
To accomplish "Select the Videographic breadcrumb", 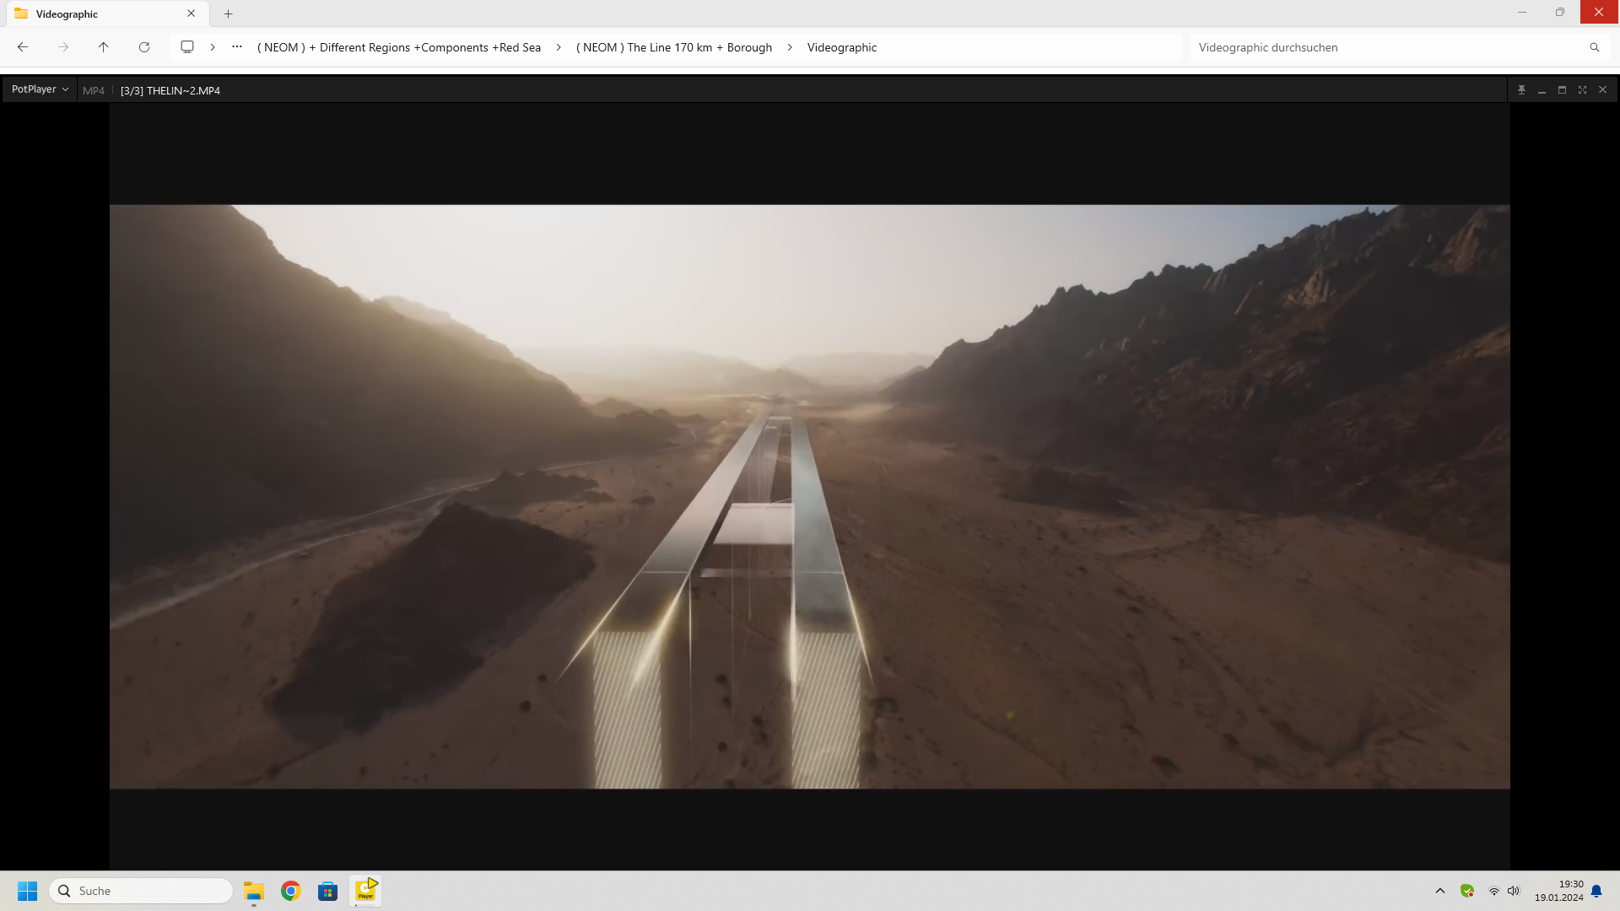I will 842,47.
